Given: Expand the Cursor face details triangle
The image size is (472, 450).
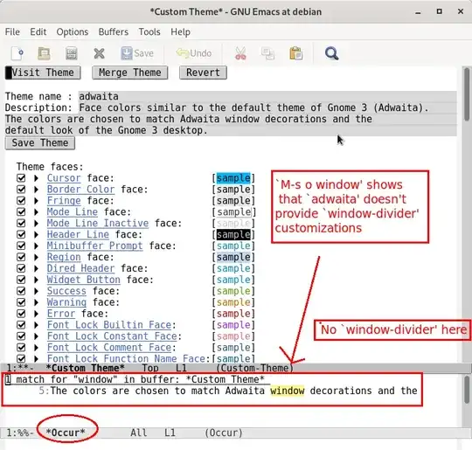Looking at the screenshot, I should (36, 178).
